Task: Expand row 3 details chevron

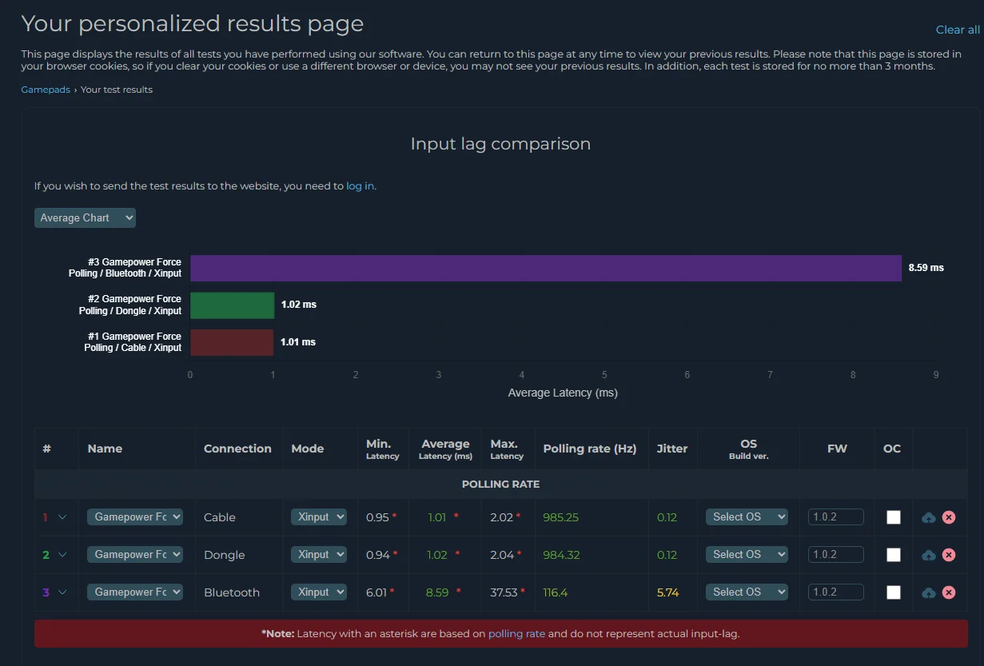Action: pyautogui.click(x=62, y=592)
